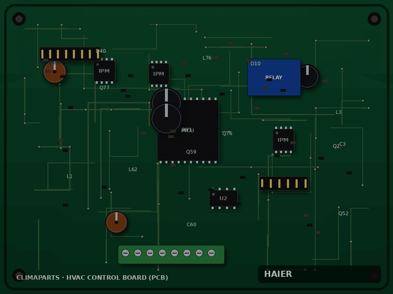
Task: Select the C60 designator label
Action: pos(192,225)
